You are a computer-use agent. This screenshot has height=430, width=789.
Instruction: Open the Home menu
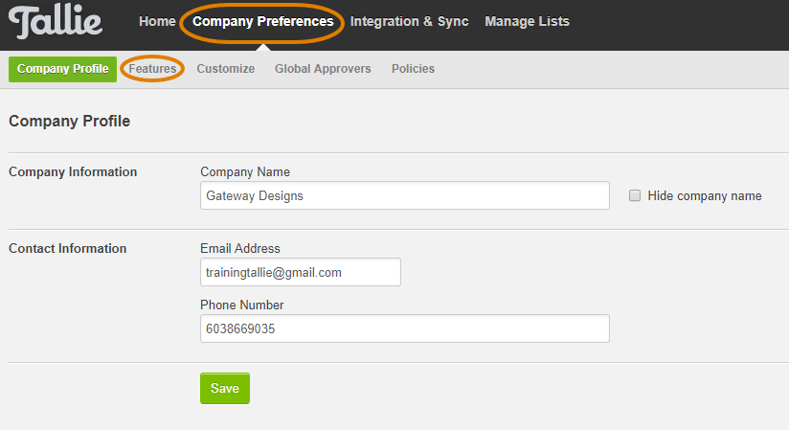click(x=157, y=22)
